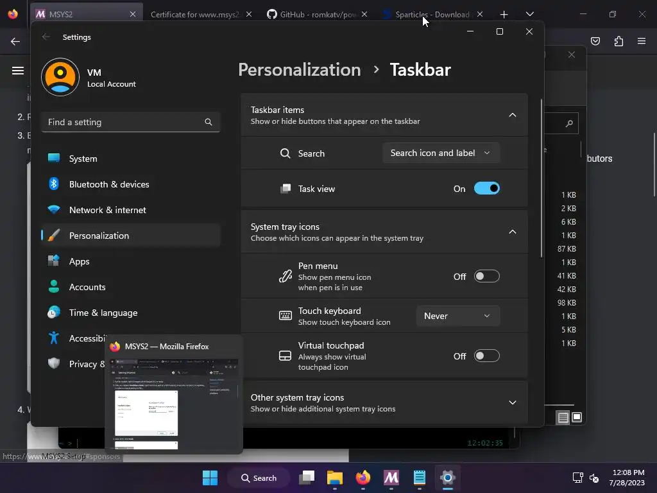
Task: Collapse the System tray icons section
Action: 512,232
